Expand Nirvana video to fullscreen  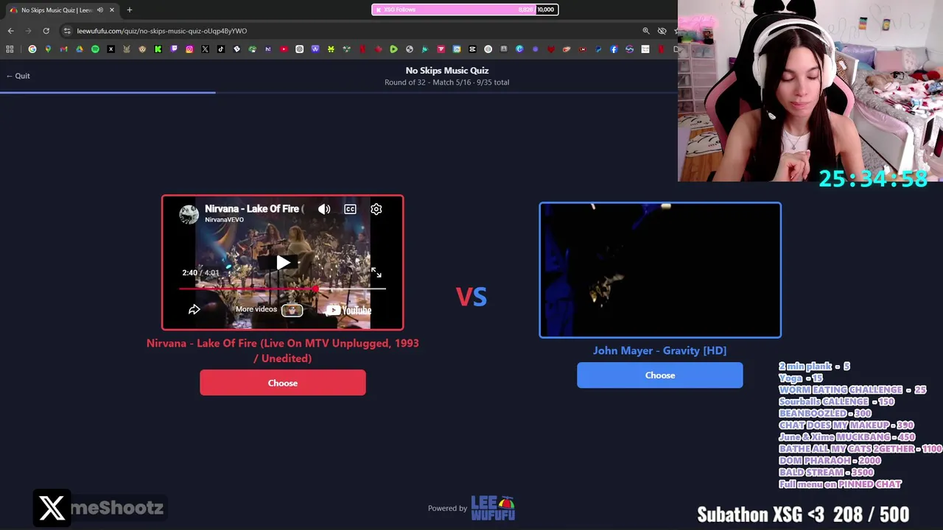376,272
